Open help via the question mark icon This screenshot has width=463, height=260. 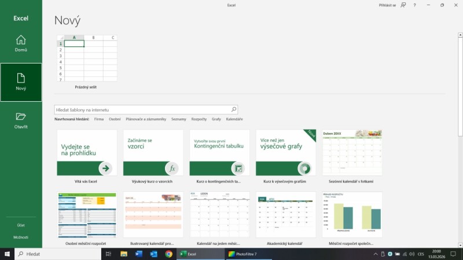(x=414, y=5)
